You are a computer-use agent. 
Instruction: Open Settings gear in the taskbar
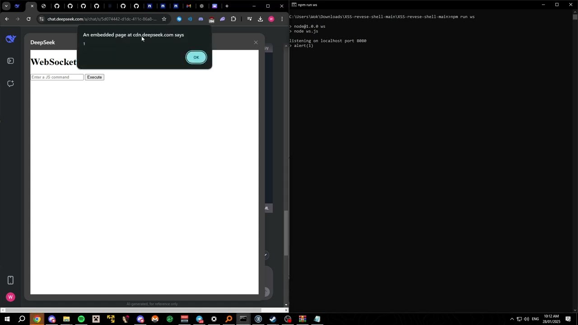tap(214, 319)
